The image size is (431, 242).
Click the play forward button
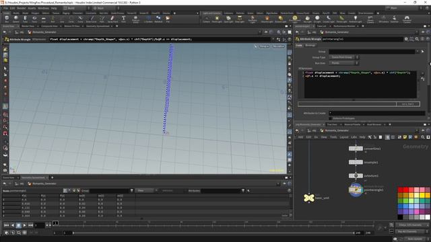tap(24, 225)
